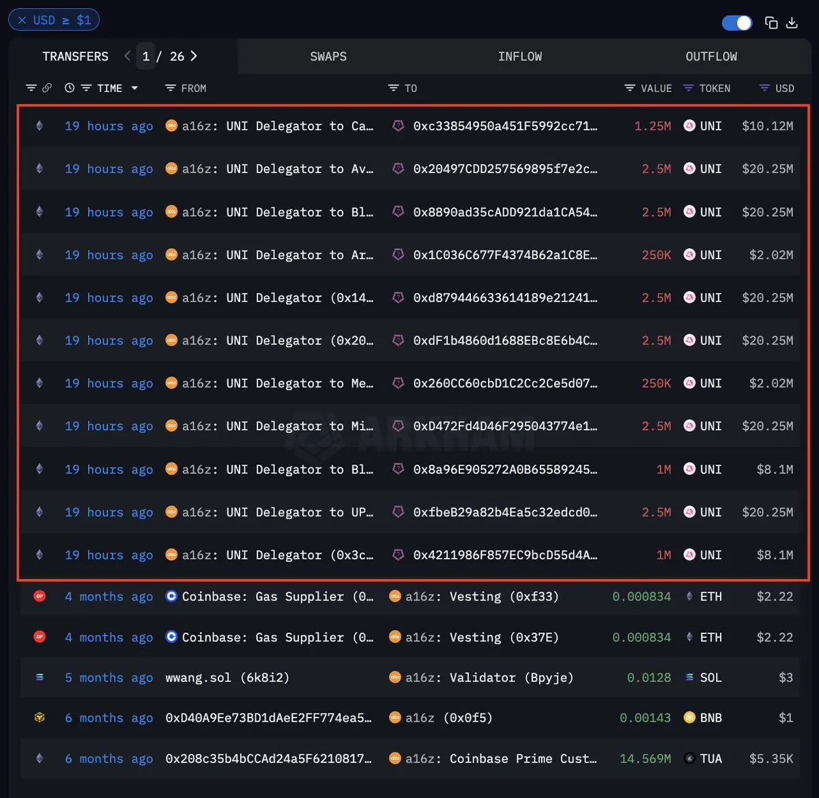Open the Ethereum chain icon in the $10.12M row
This screenshot has height=798, width=819.
point(40,126)
